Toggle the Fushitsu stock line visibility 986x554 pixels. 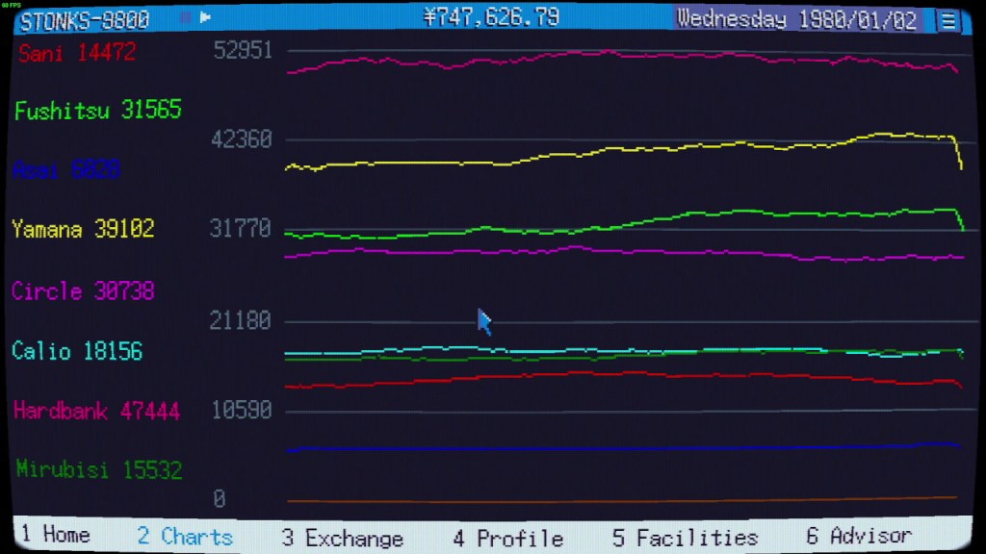pyautogui.click(x=96, y=110)
